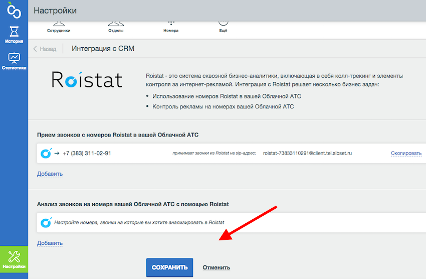Screen dimensions: 426x279
Task: Open the История hourglass section
Action: tap(14, 34)
